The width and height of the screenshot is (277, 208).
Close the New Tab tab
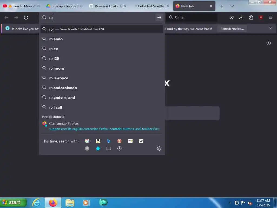coord(211,6)
